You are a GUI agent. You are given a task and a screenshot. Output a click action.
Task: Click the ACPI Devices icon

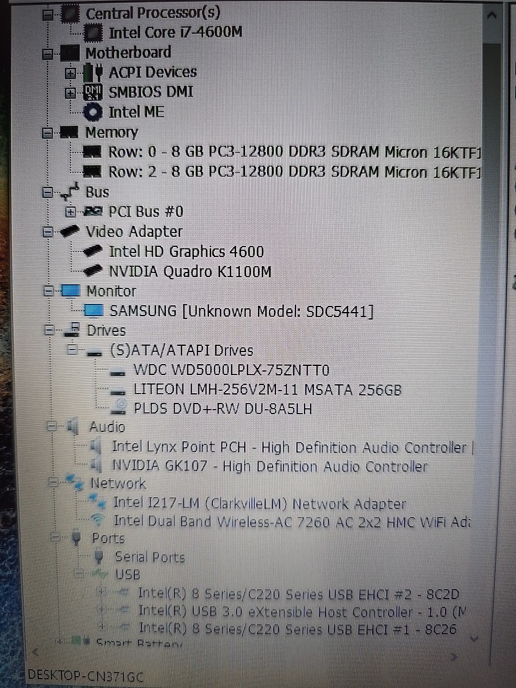click(93, 73)
